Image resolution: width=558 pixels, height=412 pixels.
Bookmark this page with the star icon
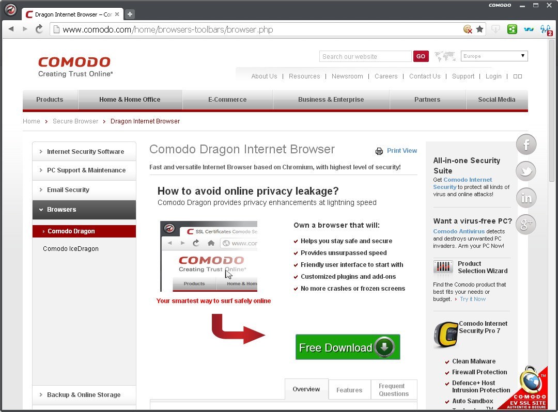(x=479, y=29)
